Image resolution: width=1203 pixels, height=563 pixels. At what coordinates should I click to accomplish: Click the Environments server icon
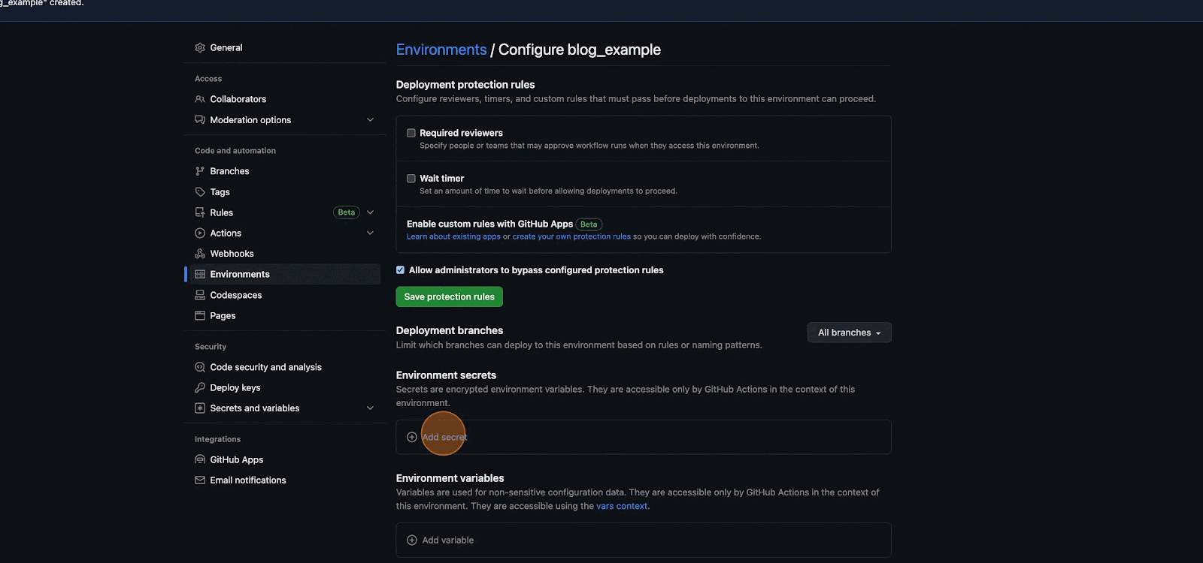(200, 274)
